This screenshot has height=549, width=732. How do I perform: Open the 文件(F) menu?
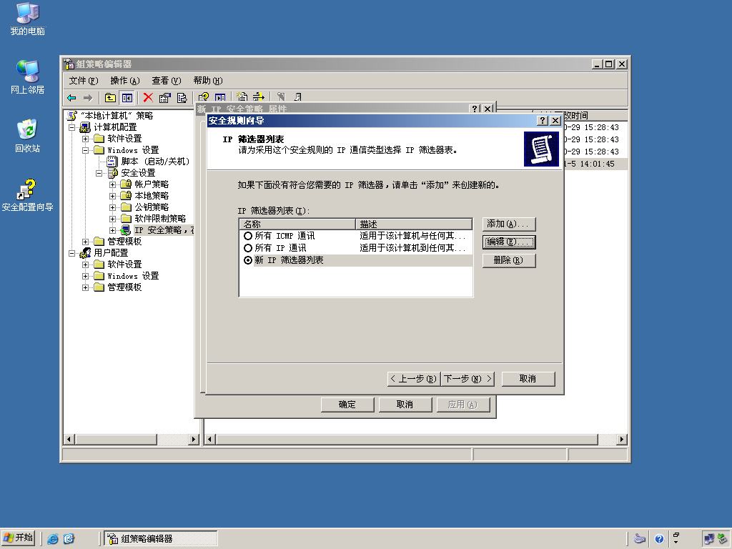click(x=84, y=81)
